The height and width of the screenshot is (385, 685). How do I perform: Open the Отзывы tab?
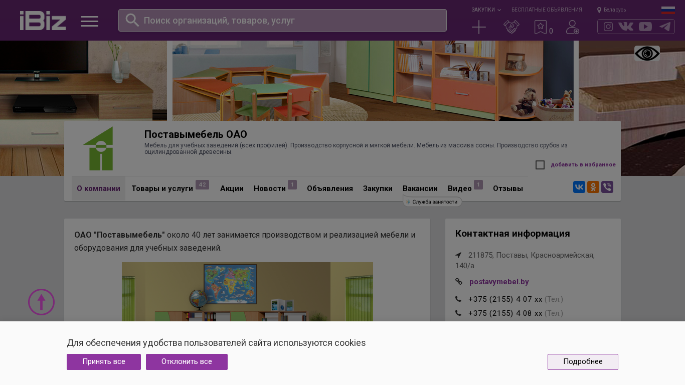point(508,188)
